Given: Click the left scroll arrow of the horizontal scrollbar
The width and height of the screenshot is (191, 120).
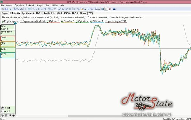Looking at the screenshot, I should [17, 116].
